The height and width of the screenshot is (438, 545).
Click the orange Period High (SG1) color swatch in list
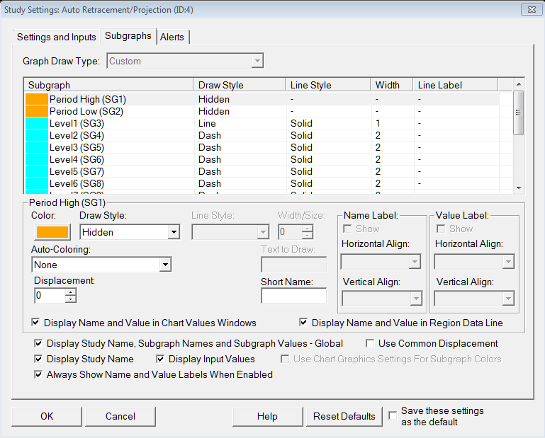[x=36, y=100]
